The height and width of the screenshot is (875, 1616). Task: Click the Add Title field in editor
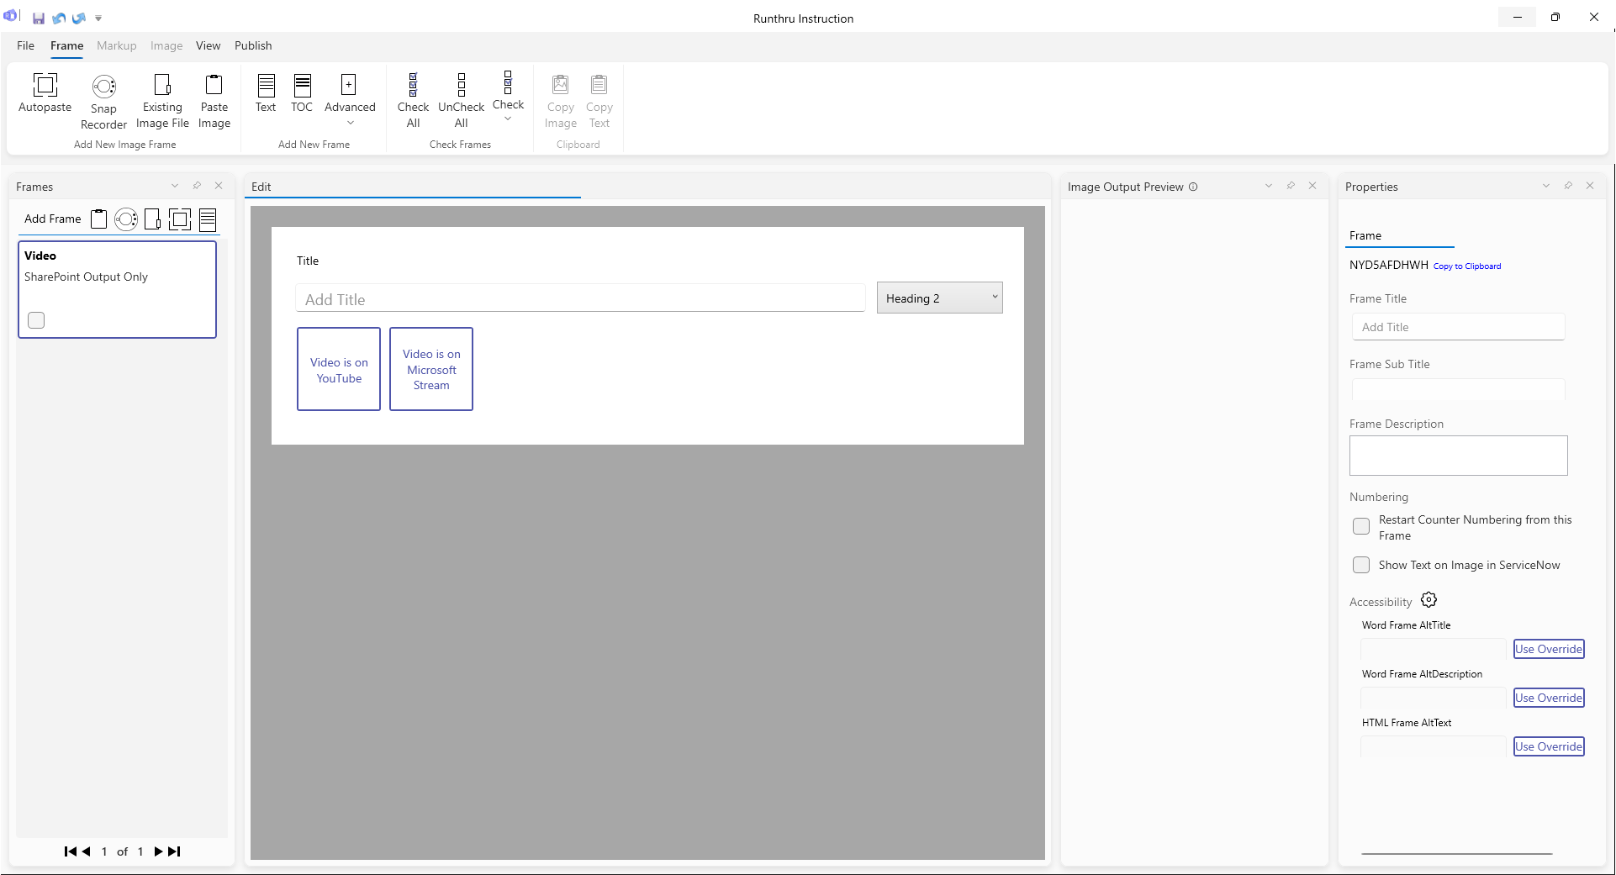click(x=580, y=299)
